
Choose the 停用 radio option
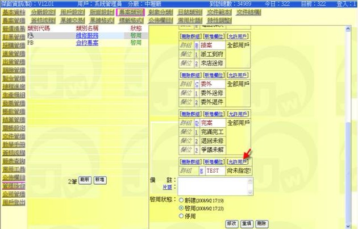181,216
